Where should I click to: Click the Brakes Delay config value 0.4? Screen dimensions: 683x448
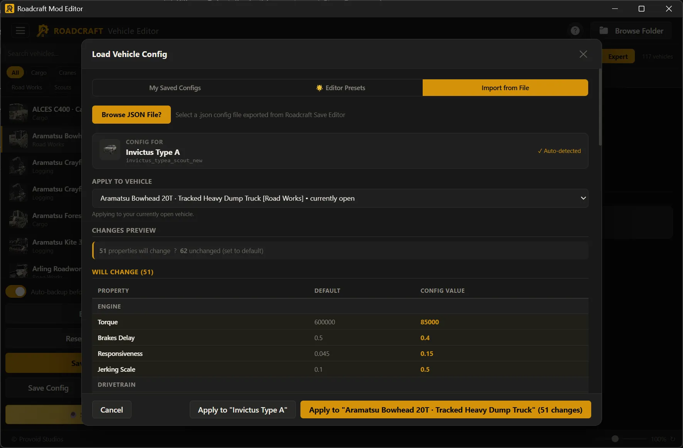[425, 338]
